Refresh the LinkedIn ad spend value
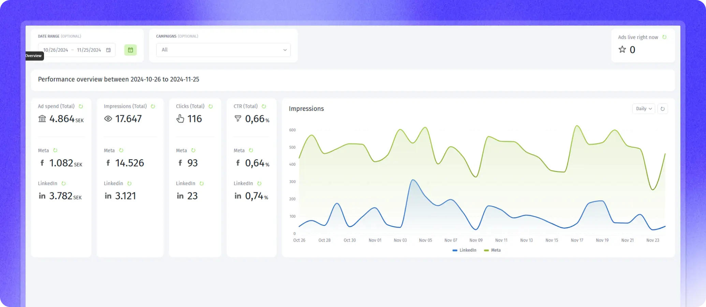Viewport: 706px width, 307px height. pos(63,184)
